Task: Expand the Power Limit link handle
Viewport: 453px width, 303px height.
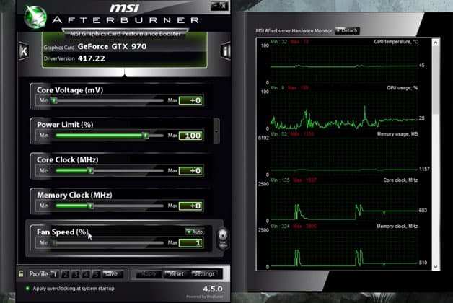Action: point(216,131)
